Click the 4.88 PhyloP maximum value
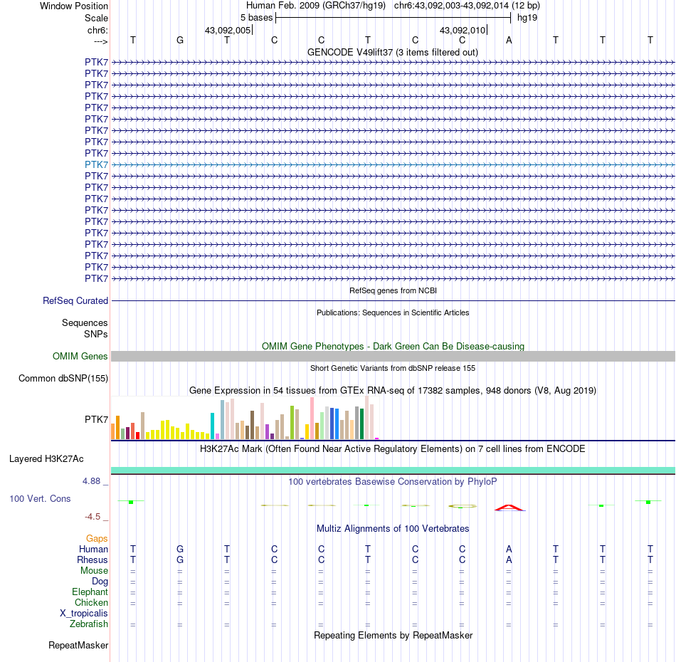This screenshot has height=662, width=676. tap(91, 481)
